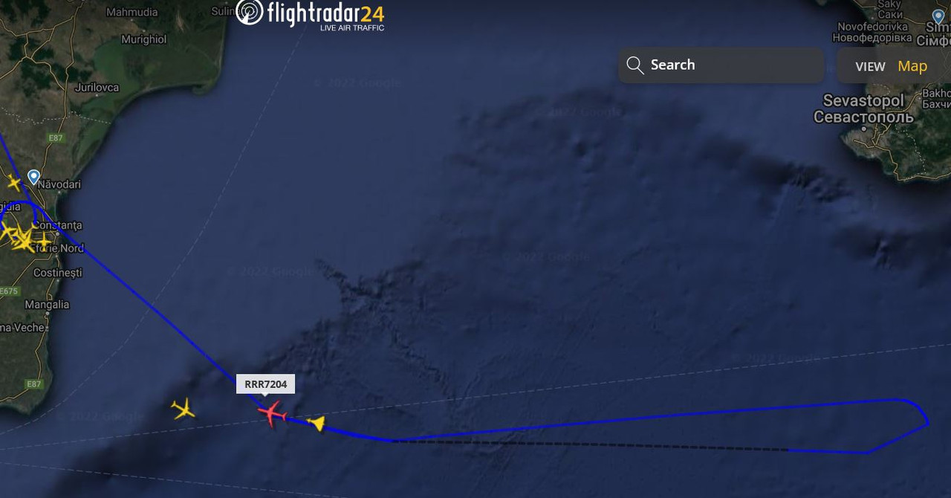This screenshot has width=951, height=498.
Task: Click the airport pin near Simferopol
Action: pyautogui.click(x=938, y=16)
